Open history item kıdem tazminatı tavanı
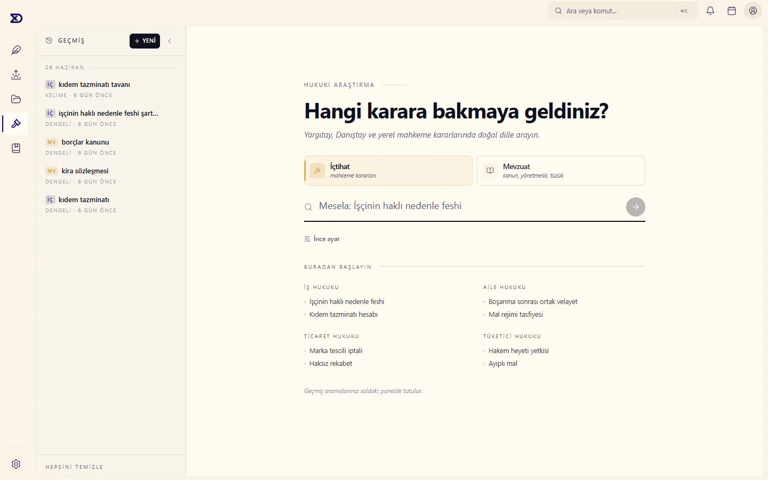Image resolution: width=768 pixels, height=480 pixels. tap(111, 90)
